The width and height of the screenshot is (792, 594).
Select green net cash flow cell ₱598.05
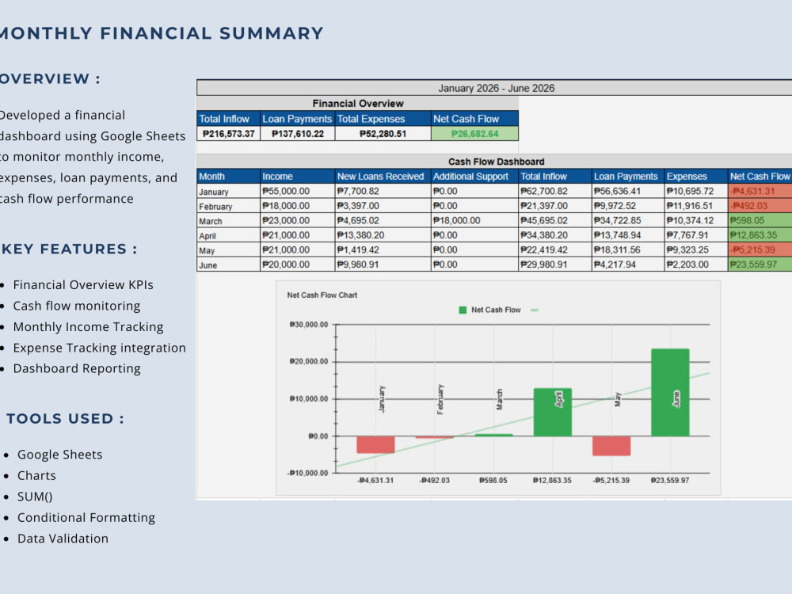tap(760, 220)
